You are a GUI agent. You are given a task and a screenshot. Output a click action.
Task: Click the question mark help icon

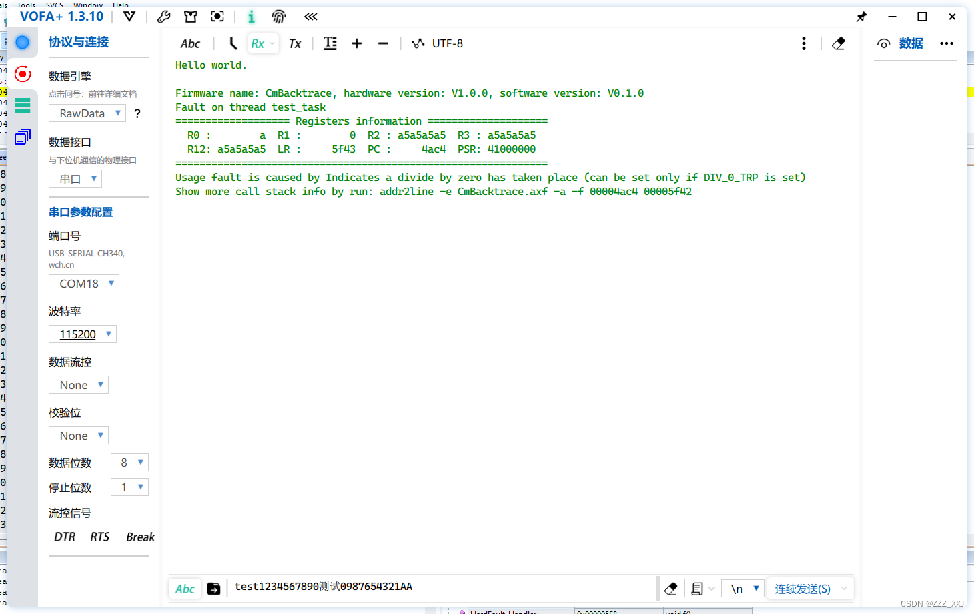pyautogui.click(x=137, y=113)
